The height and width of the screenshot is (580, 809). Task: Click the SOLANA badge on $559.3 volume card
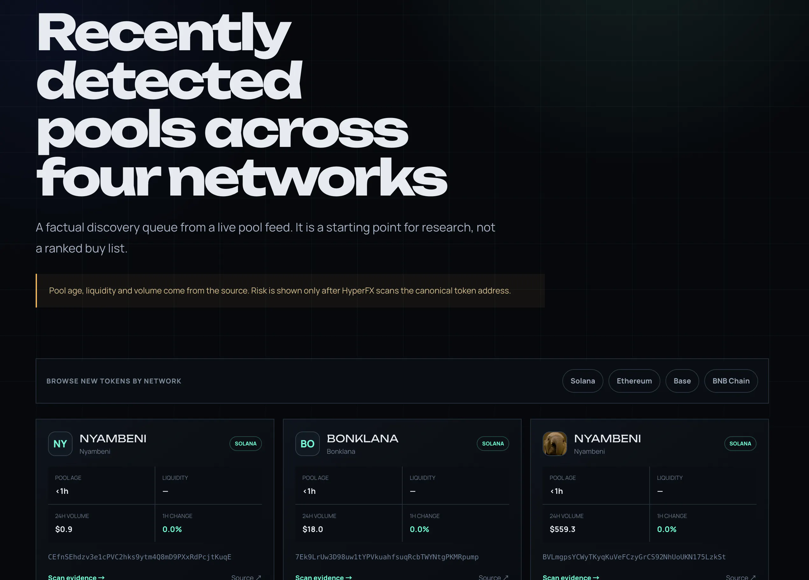(x=740, y=444)
